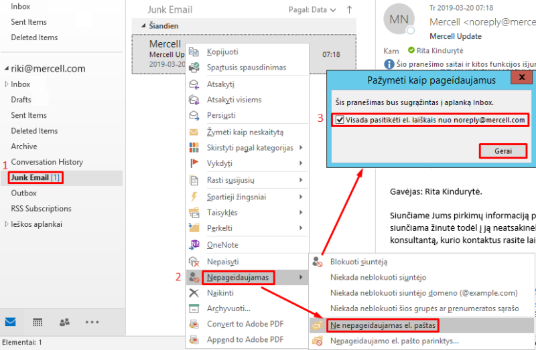Click the Atsakyti reply icon
The height and width of the screenshot is (350, 536).
pyautogui.click(x=194, y=84)
